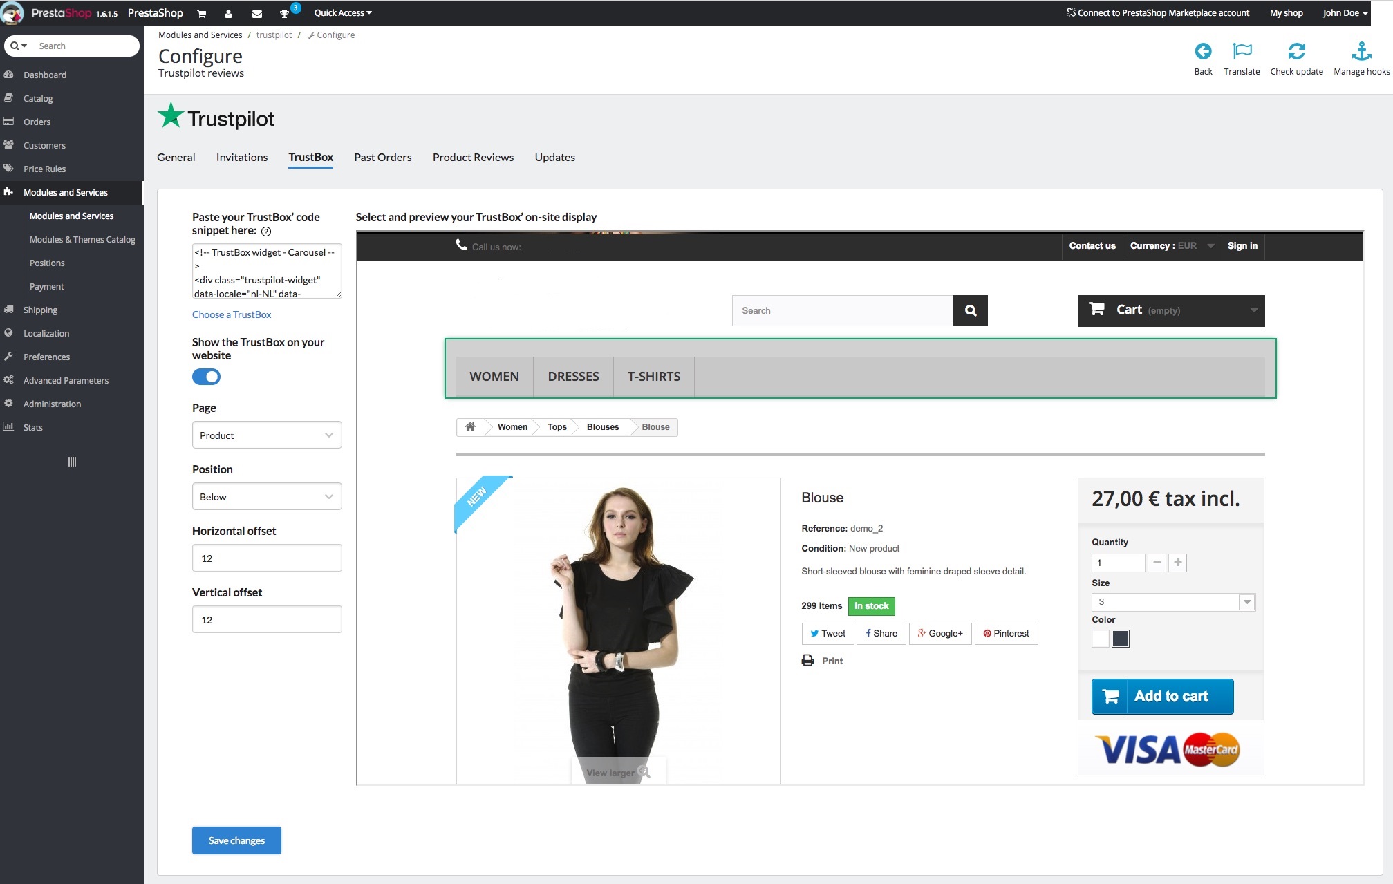The width and height of the screenshot is (1393, 884).
Task: Click the sidebar search magnifier dropdown
Action: point(19,46)
